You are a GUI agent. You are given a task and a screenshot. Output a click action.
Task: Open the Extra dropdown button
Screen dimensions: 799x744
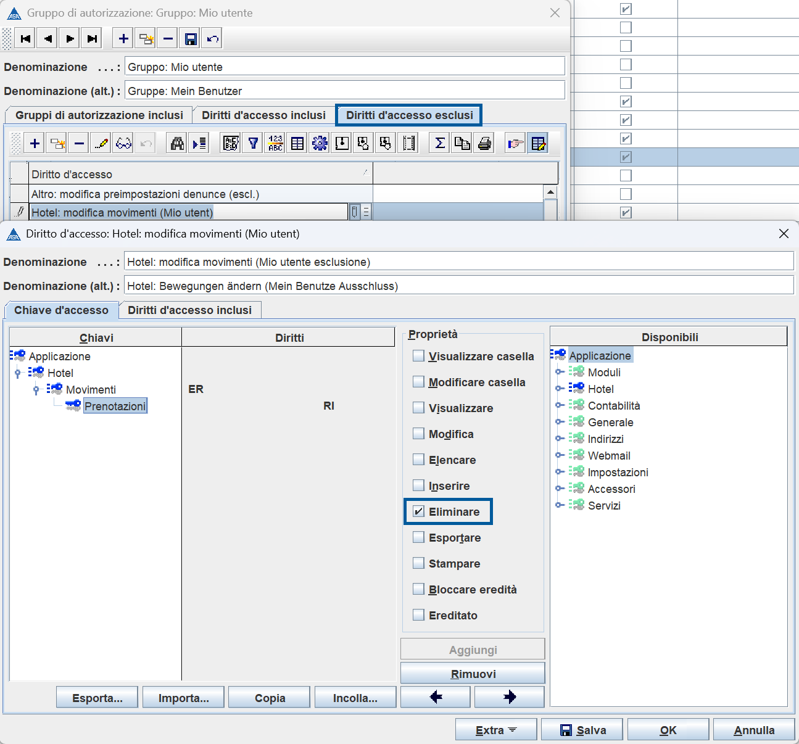pos(496,730)
